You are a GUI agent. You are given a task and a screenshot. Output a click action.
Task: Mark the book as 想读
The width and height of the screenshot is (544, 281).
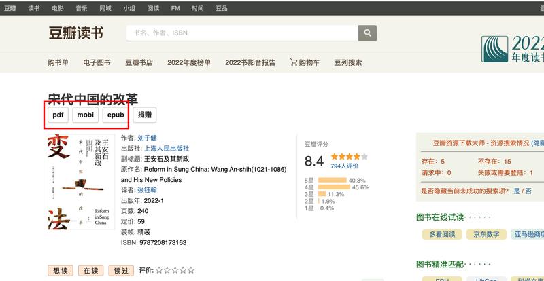tap(61, 271)
